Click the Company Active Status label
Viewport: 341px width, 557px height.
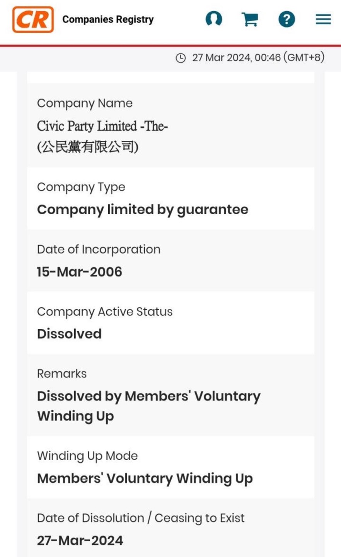point(105,312)
